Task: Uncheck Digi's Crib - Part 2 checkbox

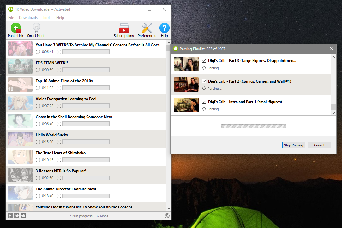Action: (x=204, y=81)
